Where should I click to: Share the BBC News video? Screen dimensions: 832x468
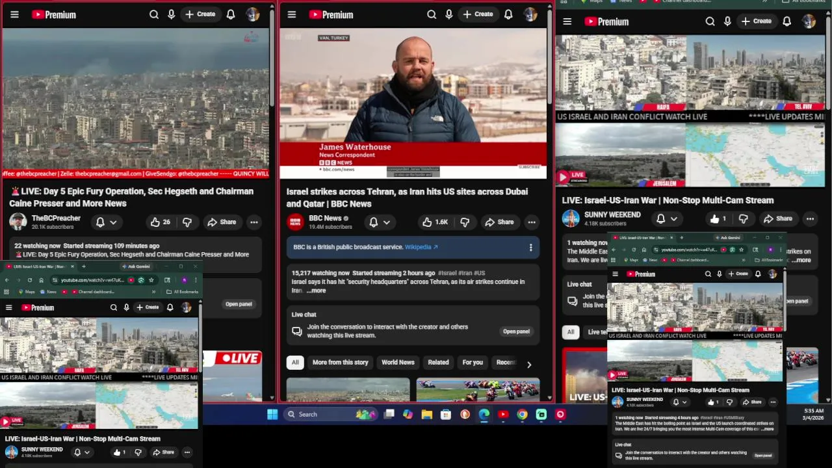point(499,222)
